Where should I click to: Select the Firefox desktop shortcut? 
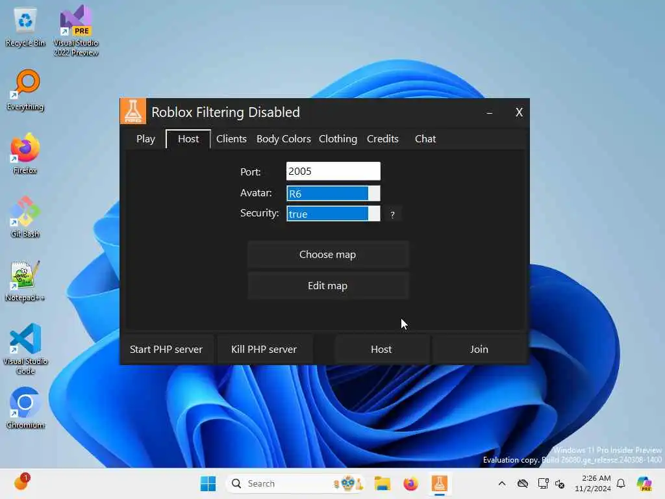pyautogui.click(x=25, y=153)
